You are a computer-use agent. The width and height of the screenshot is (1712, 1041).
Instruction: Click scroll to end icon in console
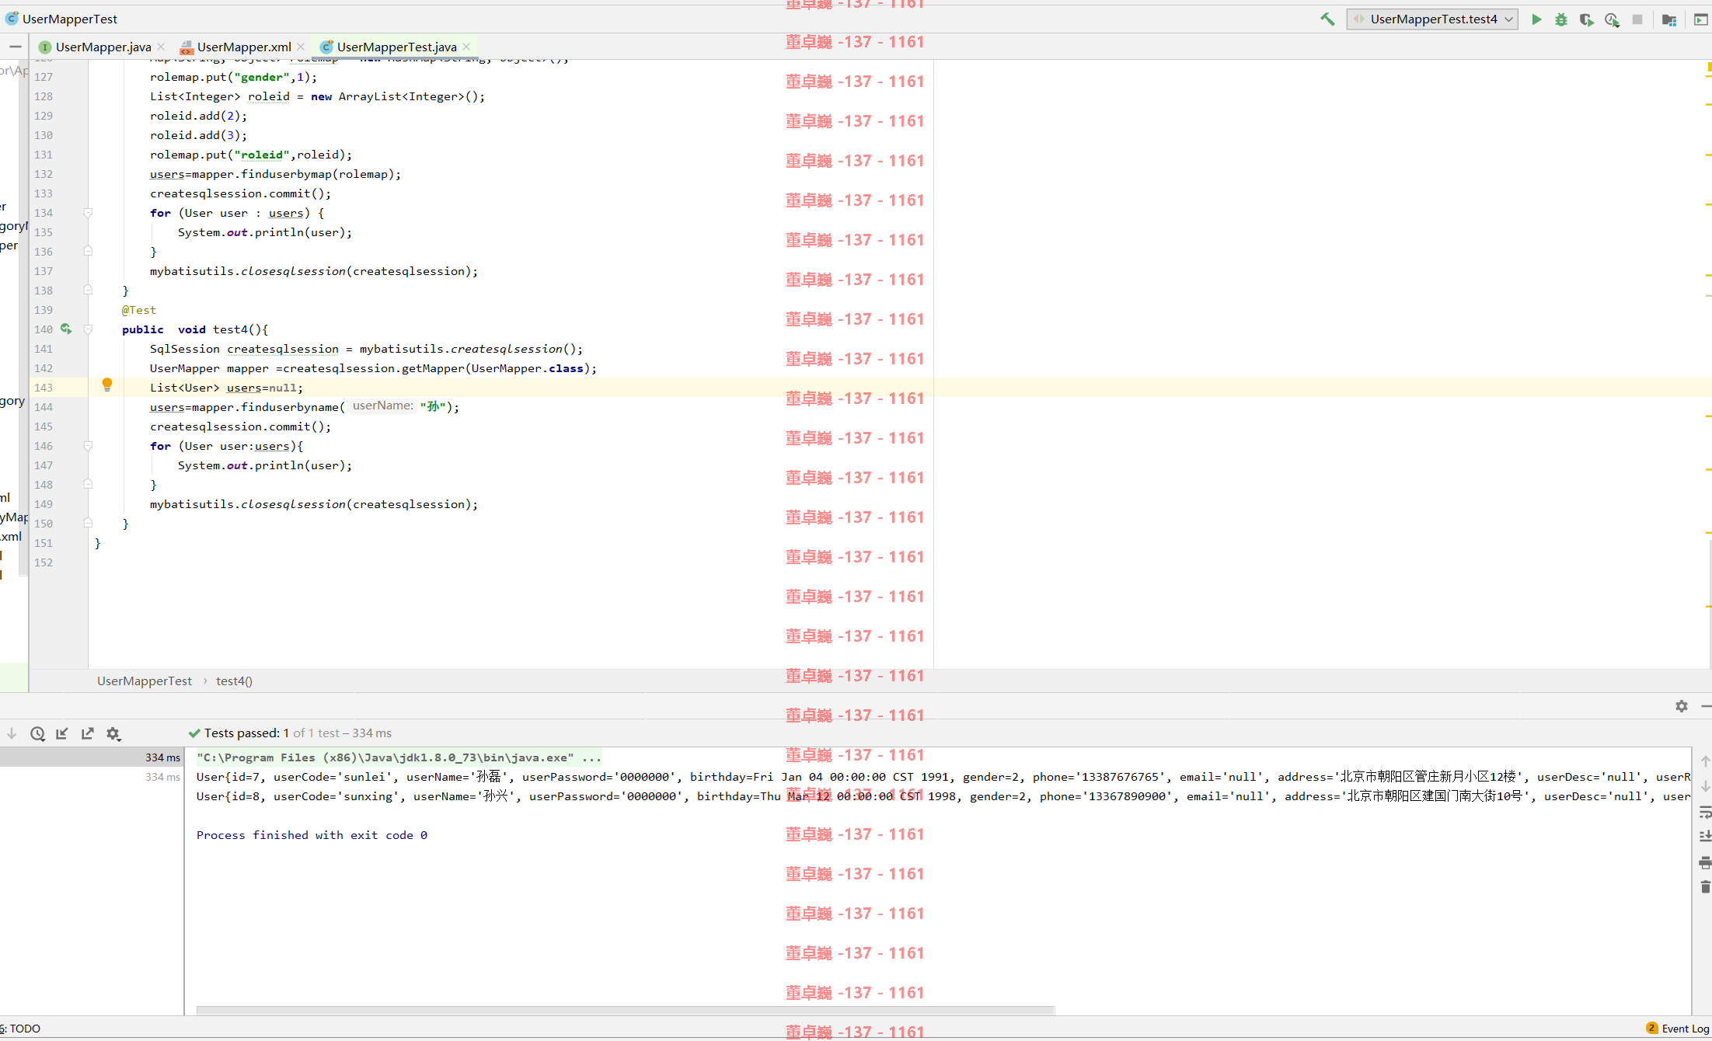pyautogui.click(x=1705, y=837)
